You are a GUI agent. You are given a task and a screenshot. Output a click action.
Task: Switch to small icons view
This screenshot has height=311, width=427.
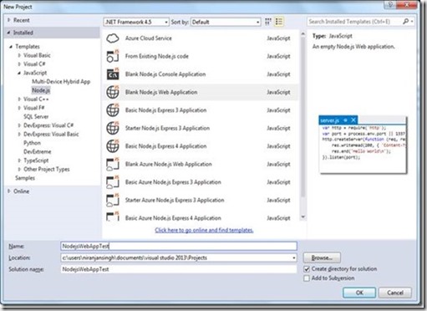[268, 22]
